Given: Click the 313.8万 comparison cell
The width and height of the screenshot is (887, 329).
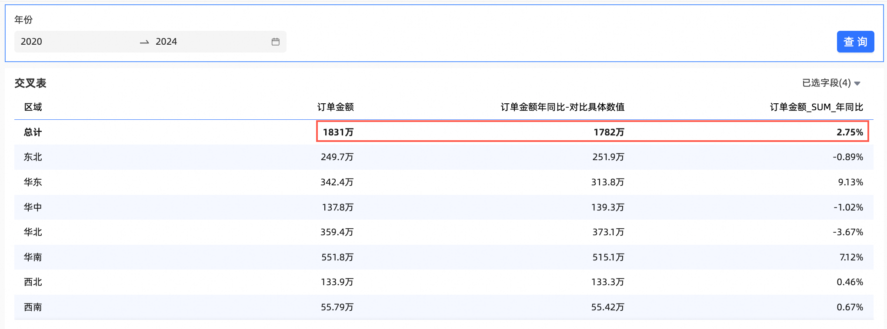Looking at the screenshot, I should (x=607, y=182).
